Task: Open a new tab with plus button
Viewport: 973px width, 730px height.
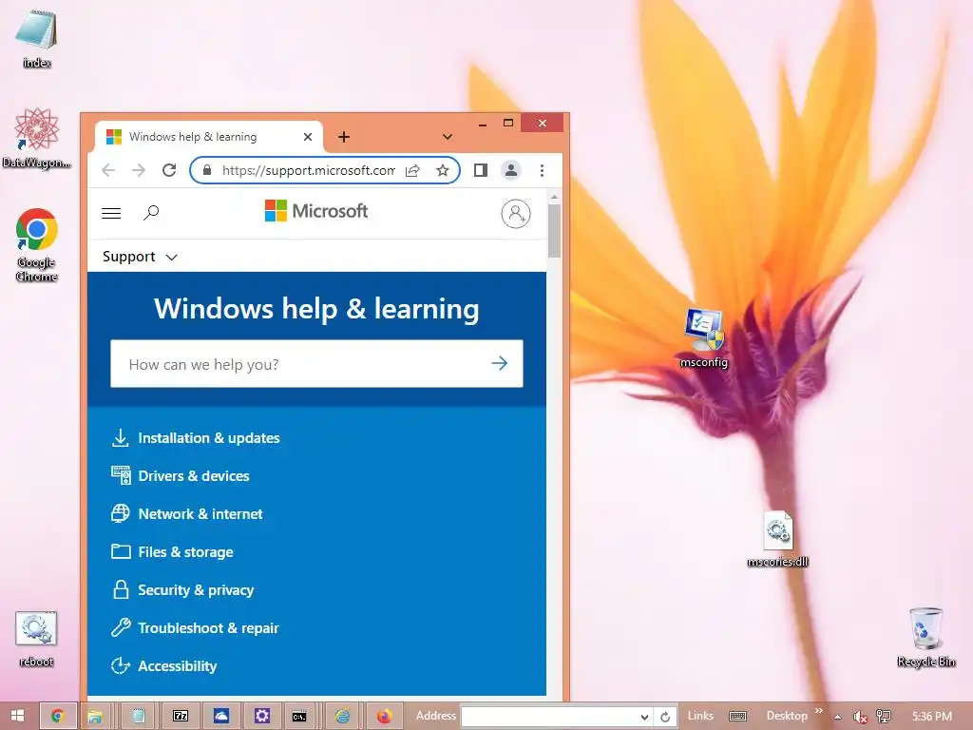Action: pos(344,137)
